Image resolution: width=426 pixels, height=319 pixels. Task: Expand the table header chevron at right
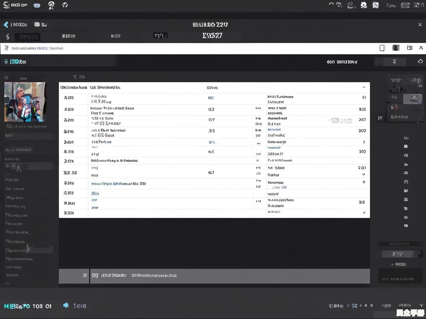pos(363,87)
